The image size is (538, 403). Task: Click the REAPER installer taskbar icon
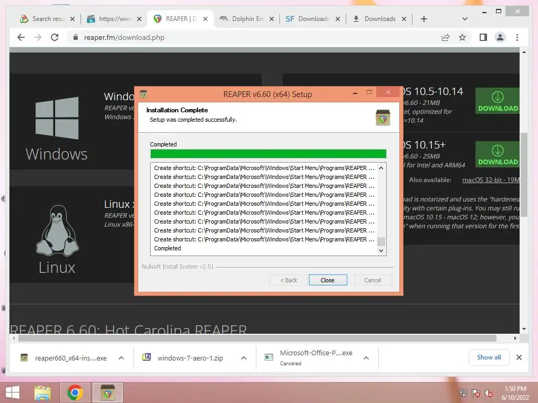point(107,393)
